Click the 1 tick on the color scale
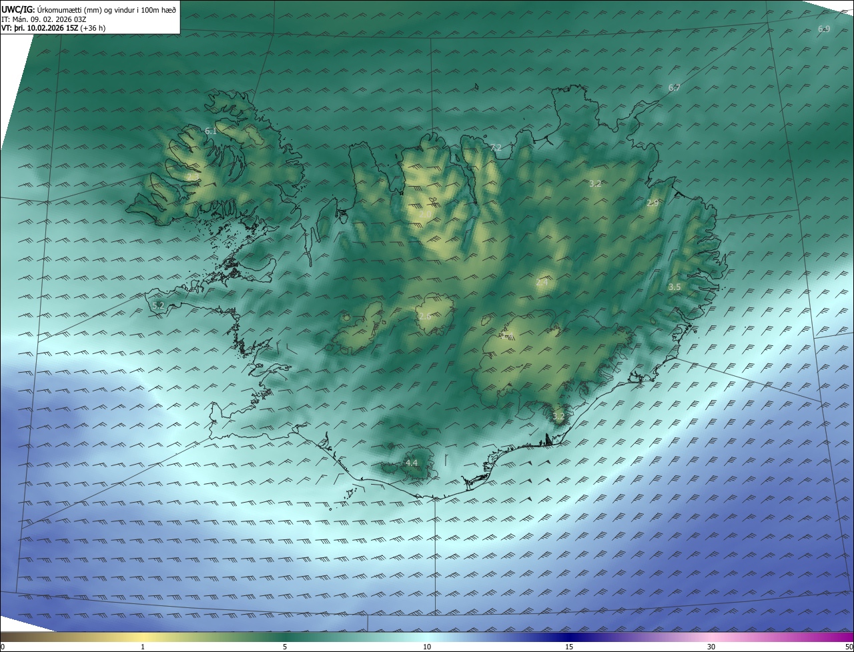854x652 pixels. (x=143, y=647)
